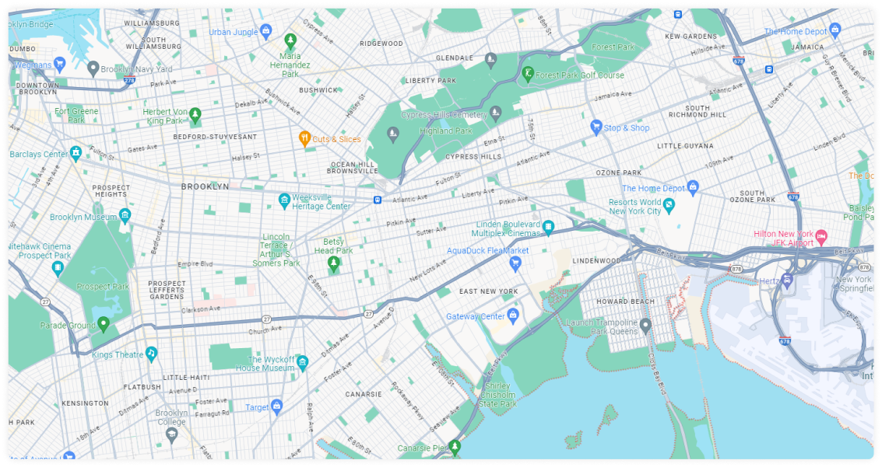
Task: Click the Lincoln Terrace Arthur S. Somers Park label
Action: pyautogui.click(x=276, y=249)
